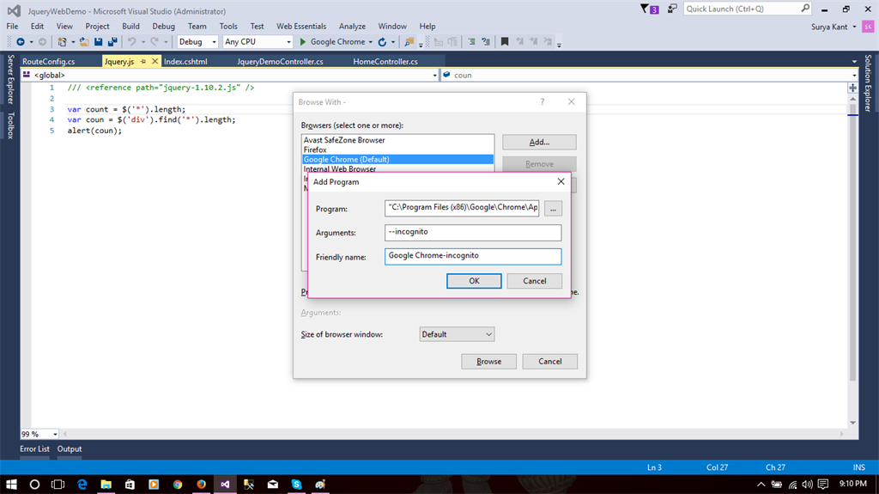Click the Program path input field

pyautogui.click(x=462, y=208)
